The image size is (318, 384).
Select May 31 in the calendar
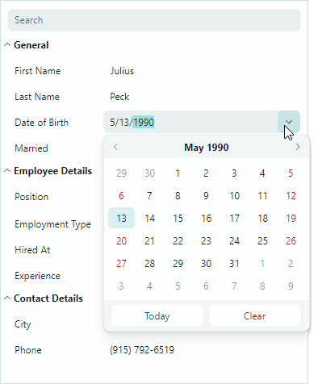234,263
